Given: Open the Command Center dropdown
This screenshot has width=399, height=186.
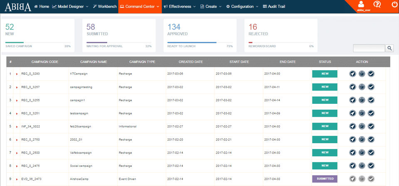Looking at the screenshot, I should (140, 7).
